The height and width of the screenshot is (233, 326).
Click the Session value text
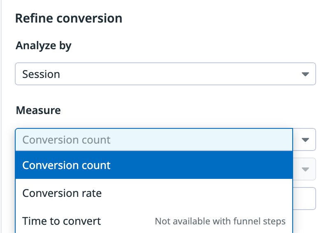[41, 74]
